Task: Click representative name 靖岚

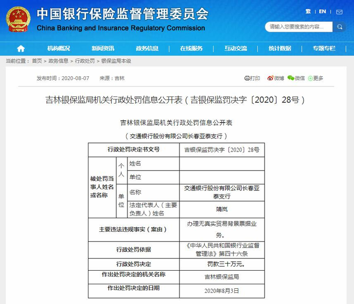Action: point(222,209)
